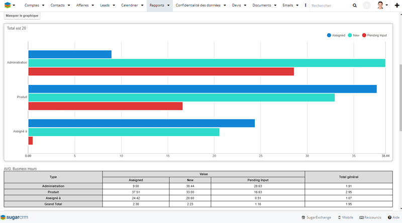Expand the Emails dropdown arrow

click(297, 5)
